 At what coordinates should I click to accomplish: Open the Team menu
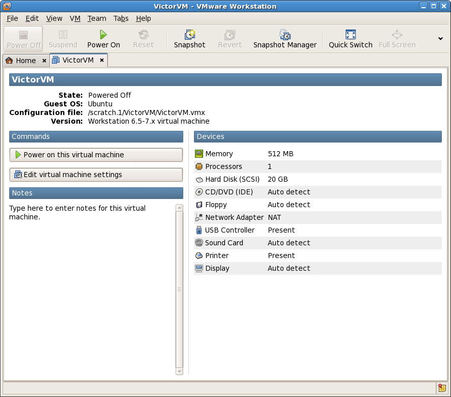coord(97,18)
